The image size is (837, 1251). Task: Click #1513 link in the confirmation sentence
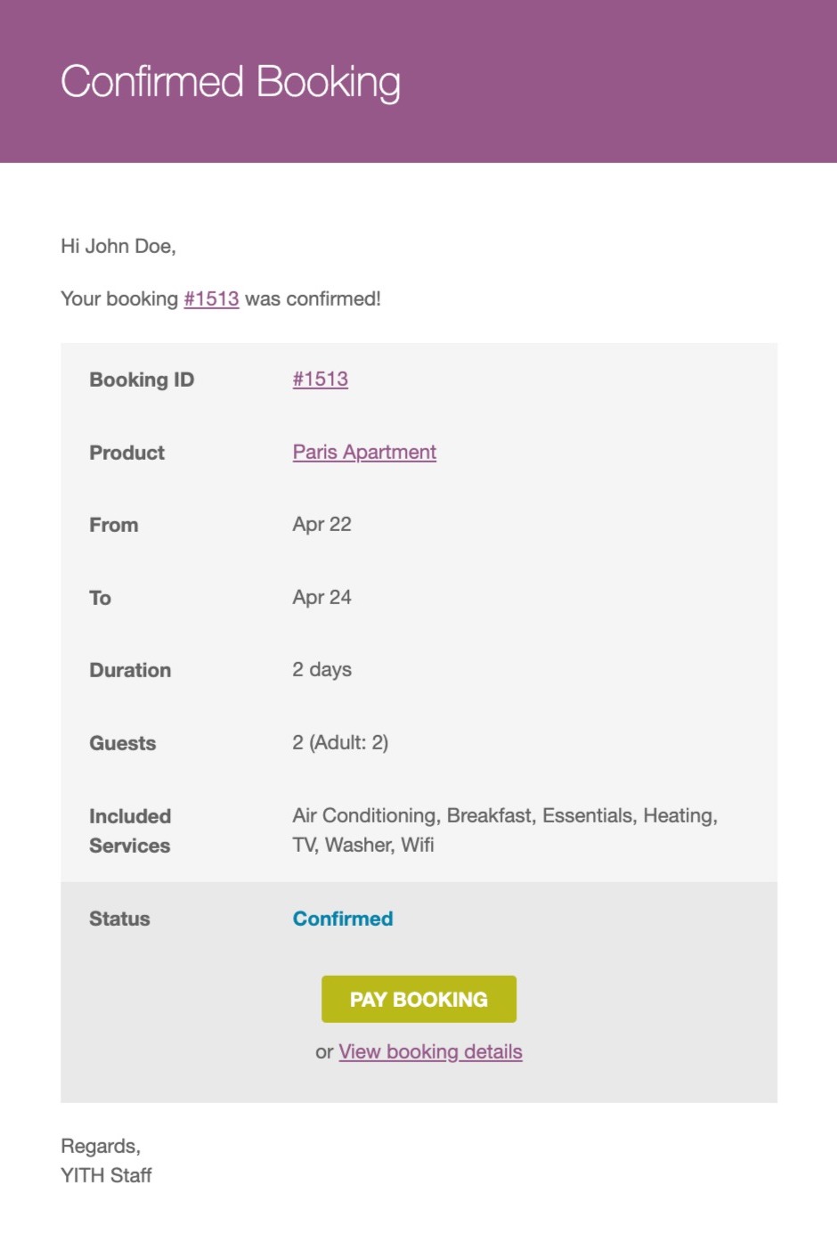coord(211,298)
